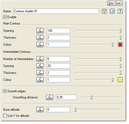Click the Smoothing distance slider handle
Viewport: 129px width, 124px height.
pos(91,97)
